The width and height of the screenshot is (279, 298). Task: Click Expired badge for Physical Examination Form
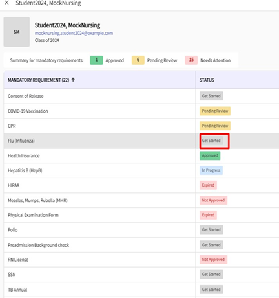[208, 215]
